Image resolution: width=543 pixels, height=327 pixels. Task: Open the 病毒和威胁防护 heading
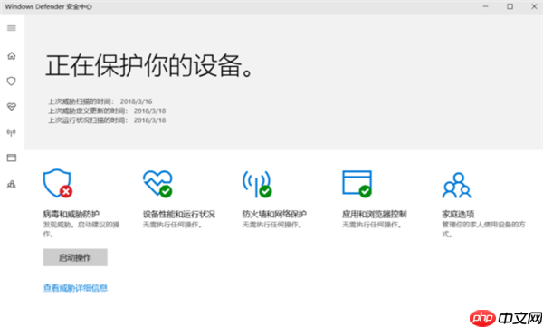click(x=71, y=214)
